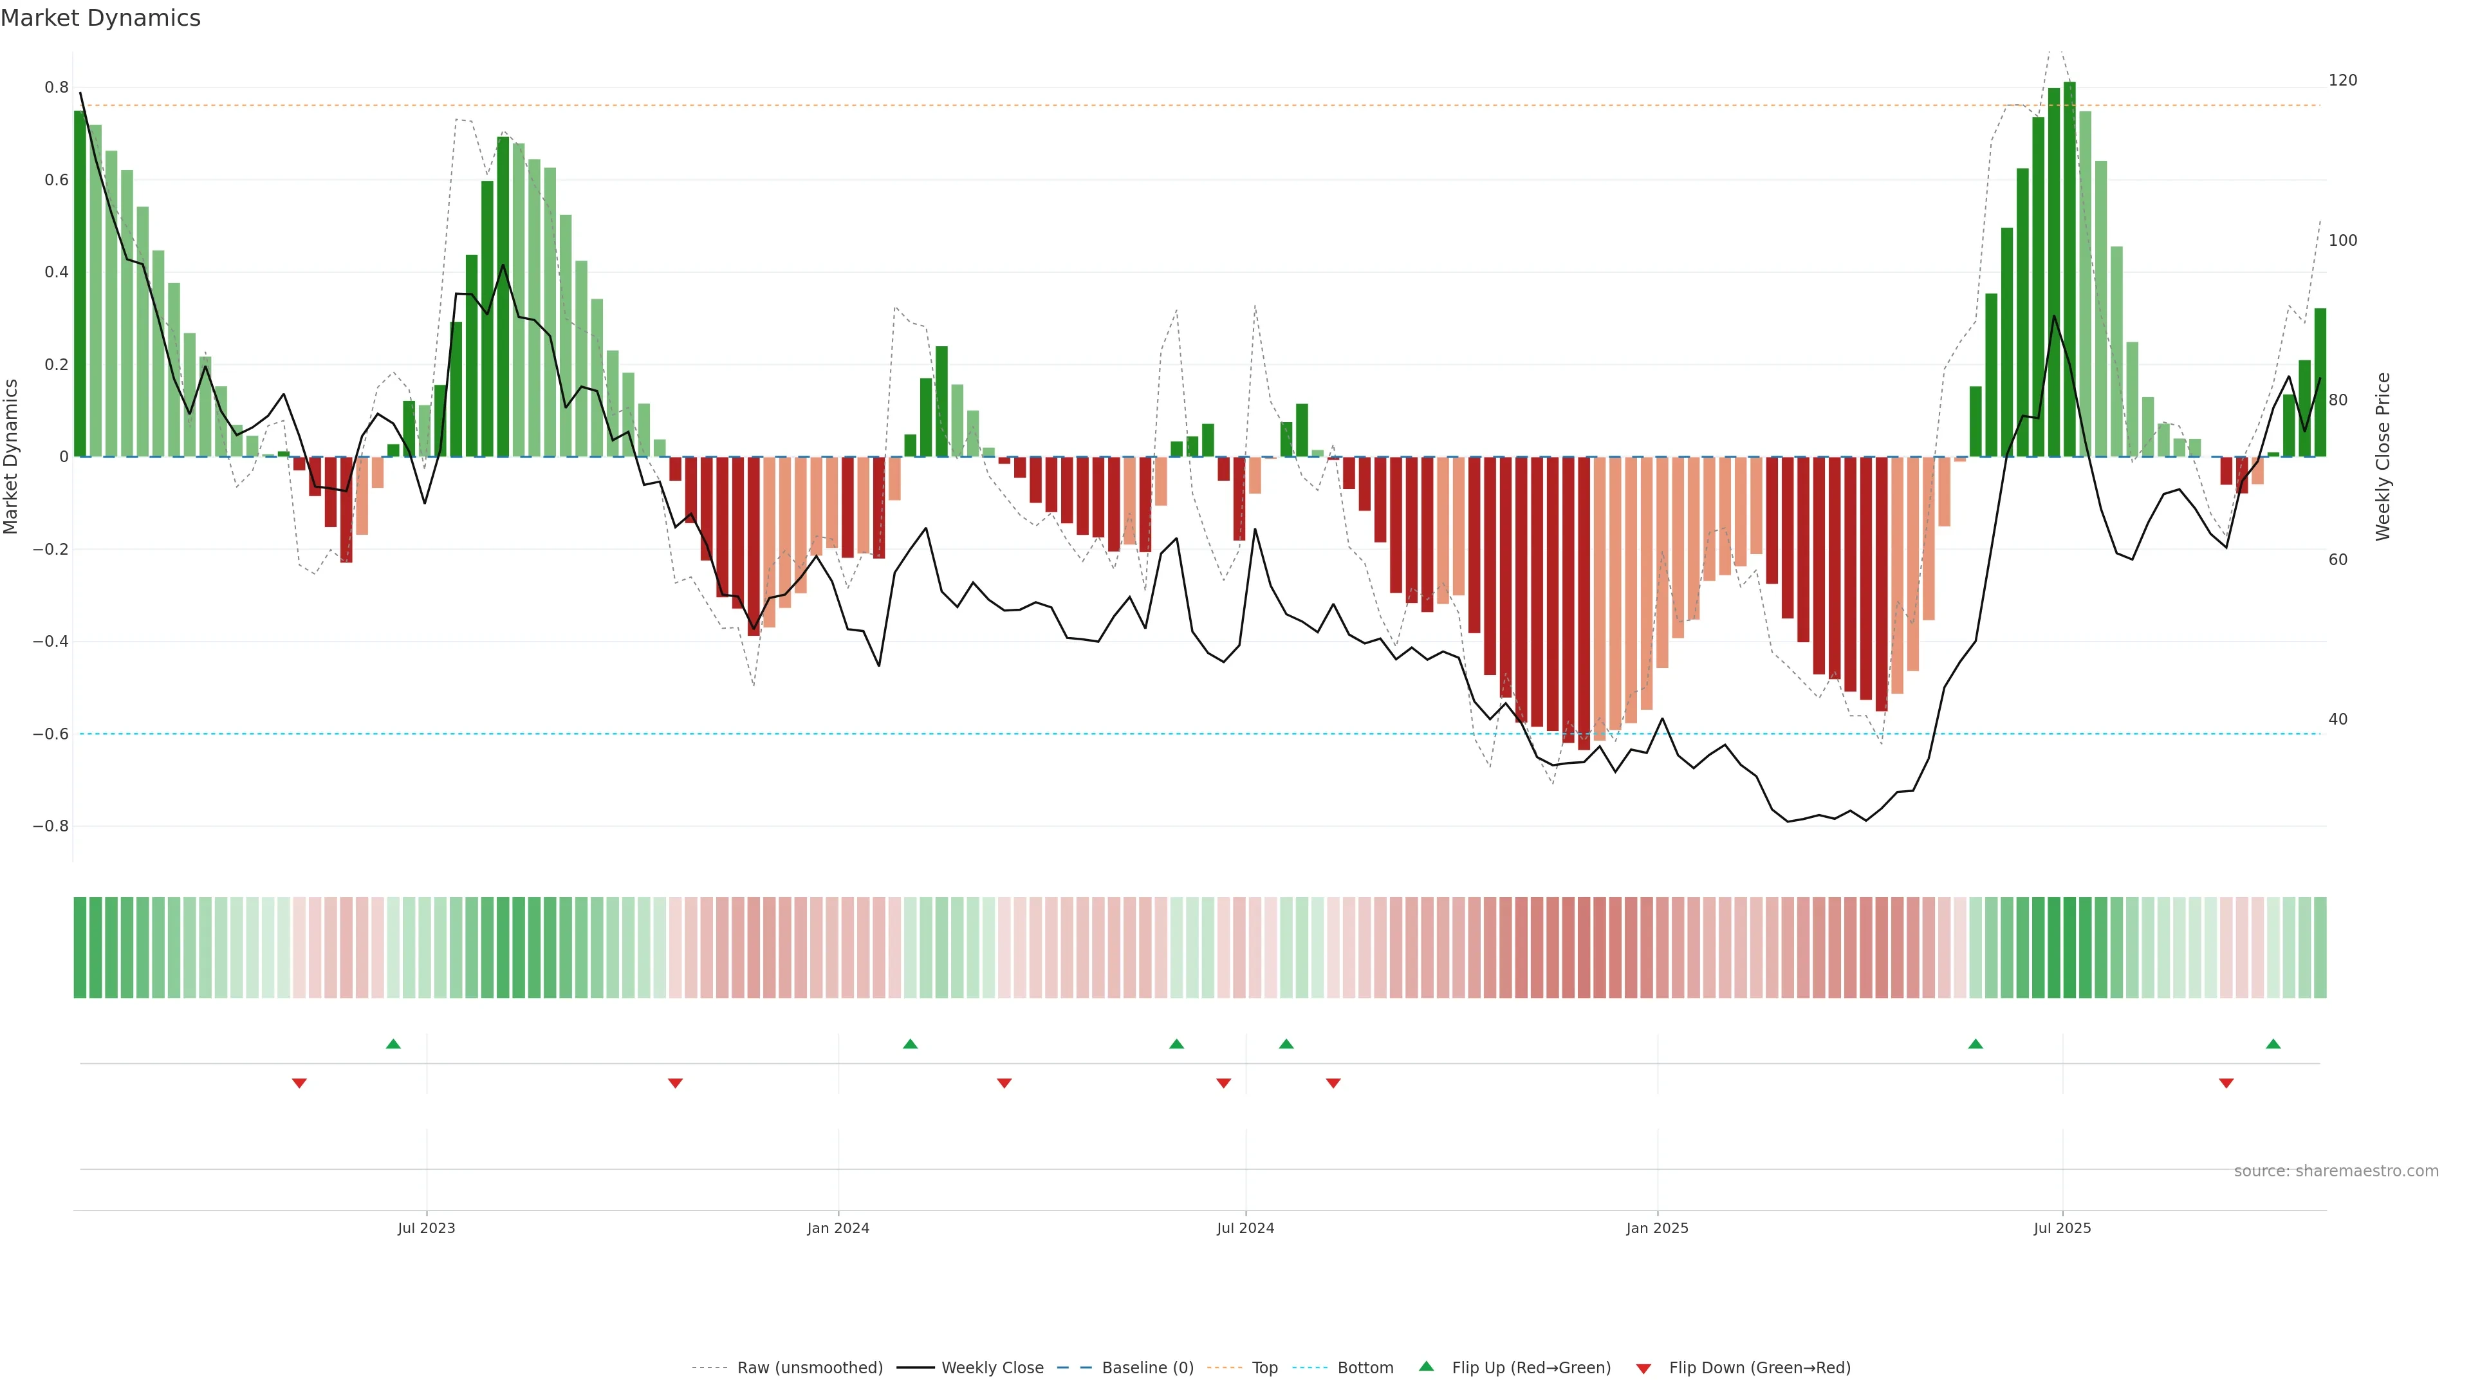
Task: Click the red Flip Down triangle legend icon
Action: coord(1643,1369)
